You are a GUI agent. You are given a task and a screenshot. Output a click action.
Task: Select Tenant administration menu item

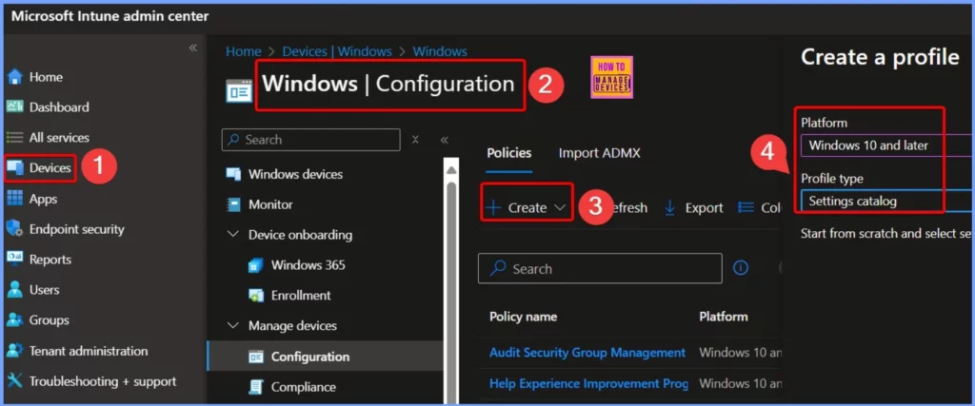[89, 351]
